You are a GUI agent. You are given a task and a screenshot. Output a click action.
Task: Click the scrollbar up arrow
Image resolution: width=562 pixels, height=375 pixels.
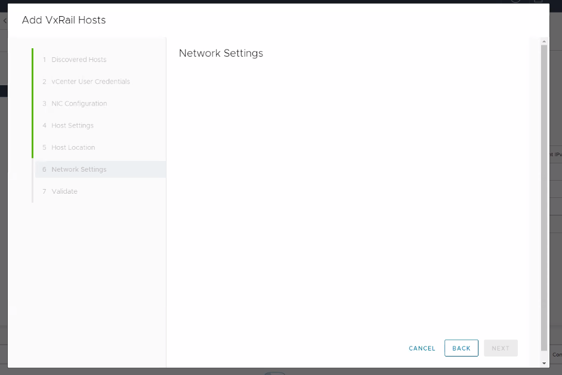(x=543, y=40)
